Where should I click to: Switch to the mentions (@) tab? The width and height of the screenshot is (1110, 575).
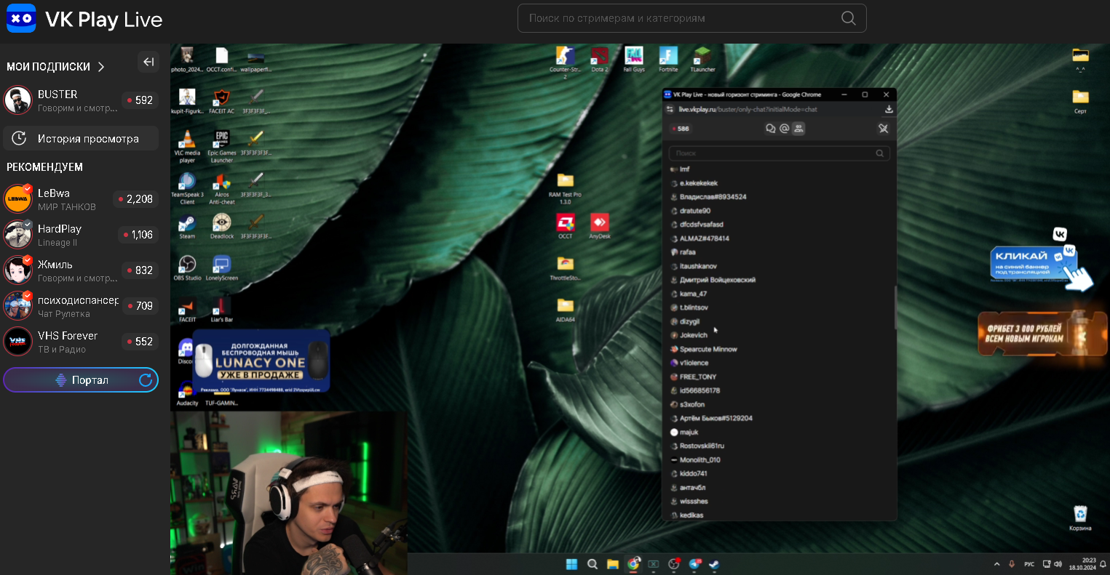pyautogui.click(x=785, y=129)
